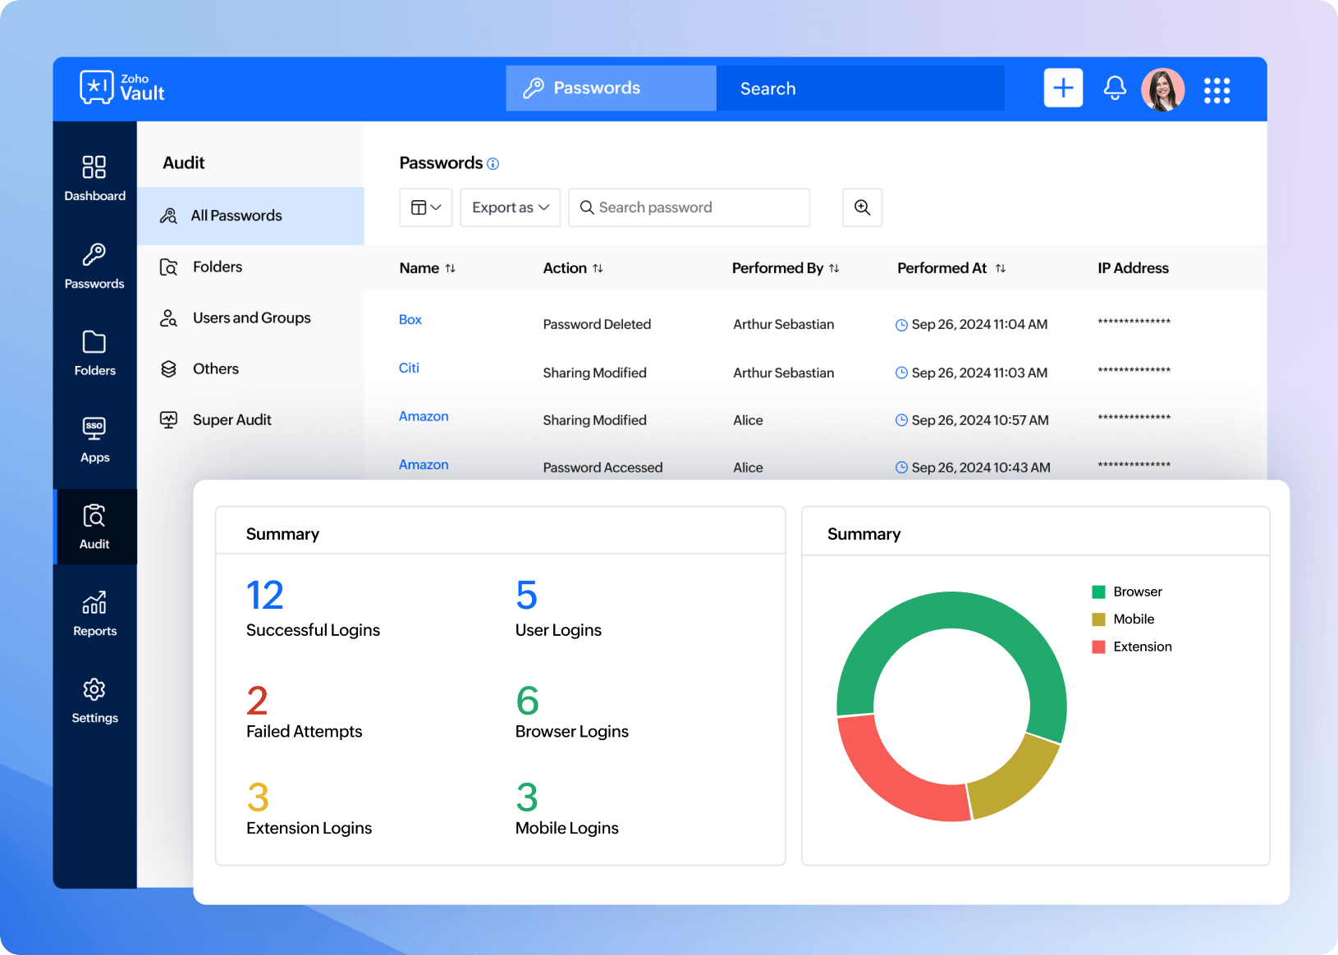Toggle sorting on the Action column
The width and height of the screenshot is (1338, 955).
(598, 267)
